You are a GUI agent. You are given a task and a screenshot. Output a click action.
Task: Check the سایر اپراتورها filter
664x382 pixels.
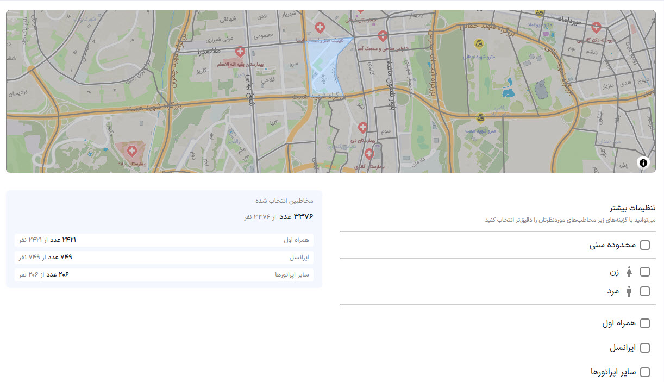645,372
